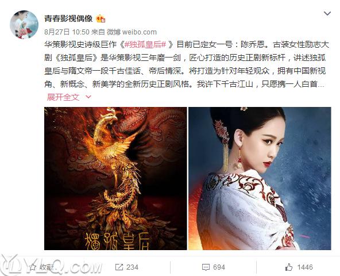This screenshot has height=276, width=340.
Task: Click the 1446 likes count
Action: pyautogui.click(x=305, y=267)
